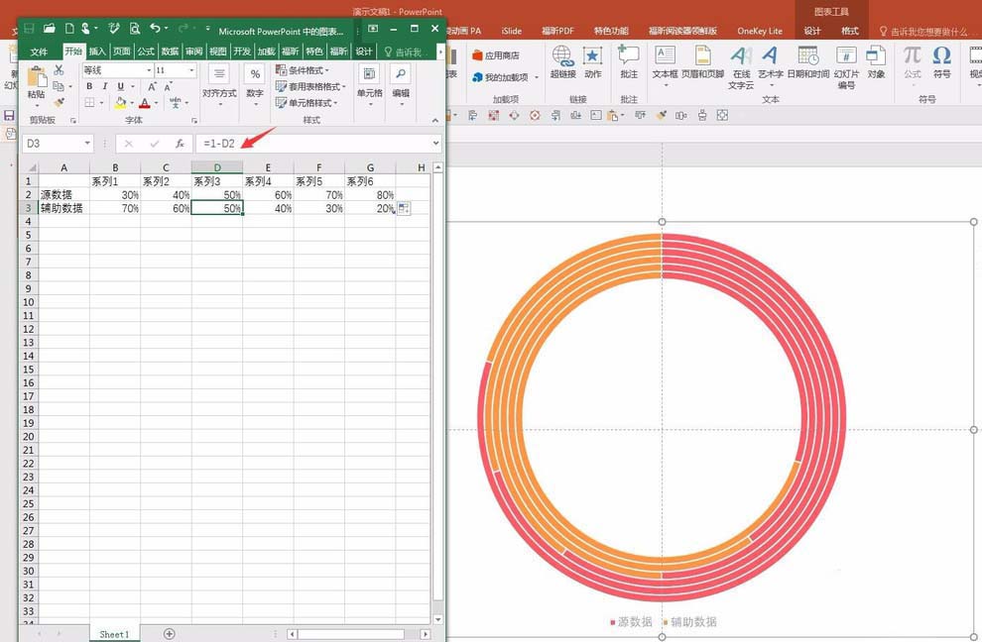Open 套用表格格式 table format menu
The height and width of the screenshot is (642, 982).
click(310, 86)
